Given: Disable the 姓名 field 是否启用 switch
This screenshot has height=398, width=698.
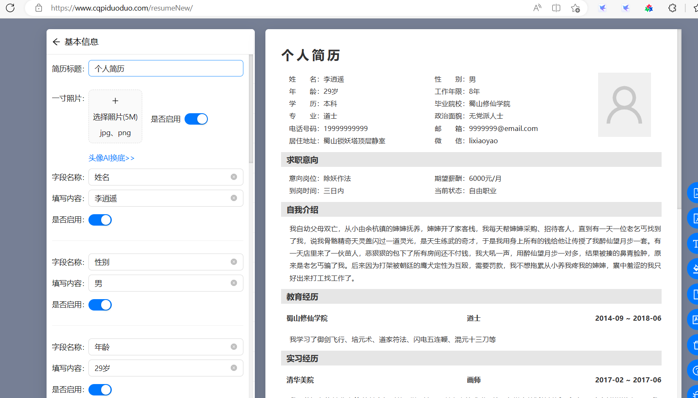Looking at the screenshot, I should [100, 220].
